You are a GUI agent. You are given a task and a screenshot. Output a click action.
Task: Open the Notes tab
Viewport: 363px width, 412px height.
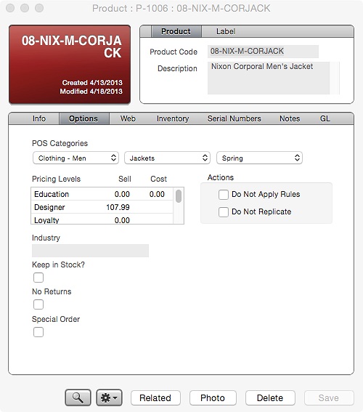coord(290,118)
